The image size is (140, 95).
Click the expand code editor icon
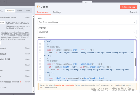[135, 38]
